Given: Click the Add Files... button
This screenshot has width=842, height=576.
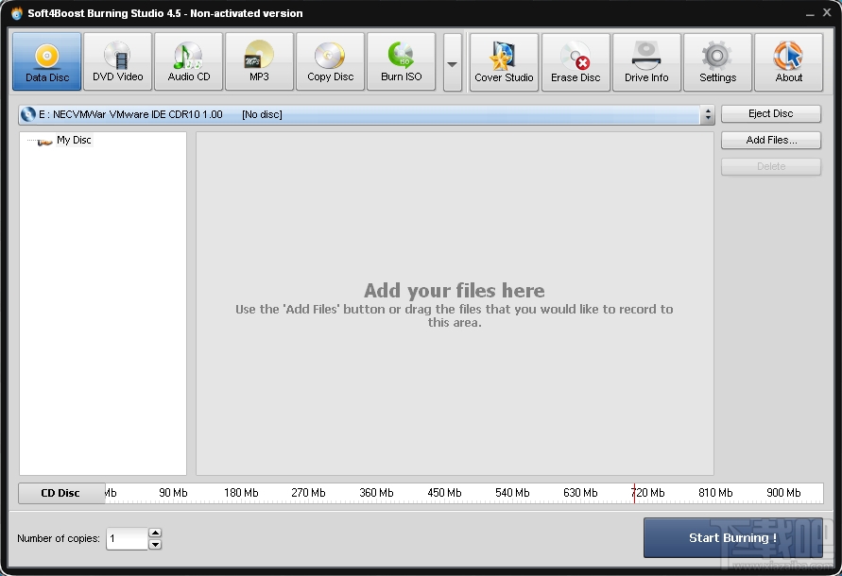Looking at the screenshot, I should pos(770,140).
